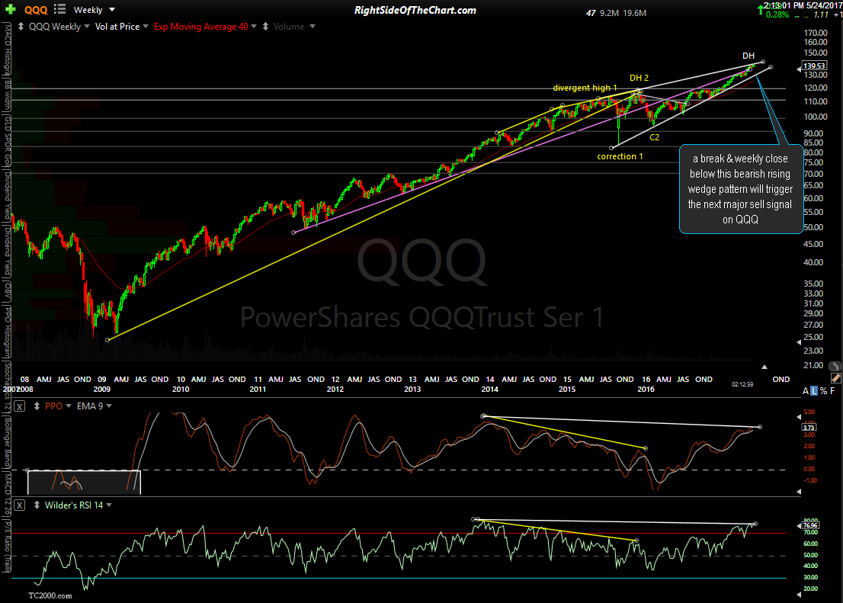
Task: Click the QQQ ticker symbol
Action: (x=36, y=10)
